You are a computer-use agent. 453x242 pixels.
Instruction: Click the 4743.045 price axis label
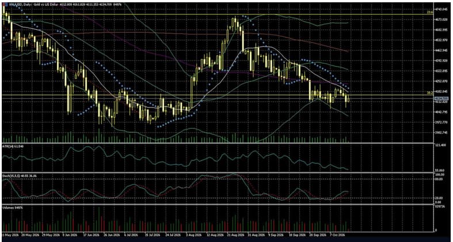(441, 10)
